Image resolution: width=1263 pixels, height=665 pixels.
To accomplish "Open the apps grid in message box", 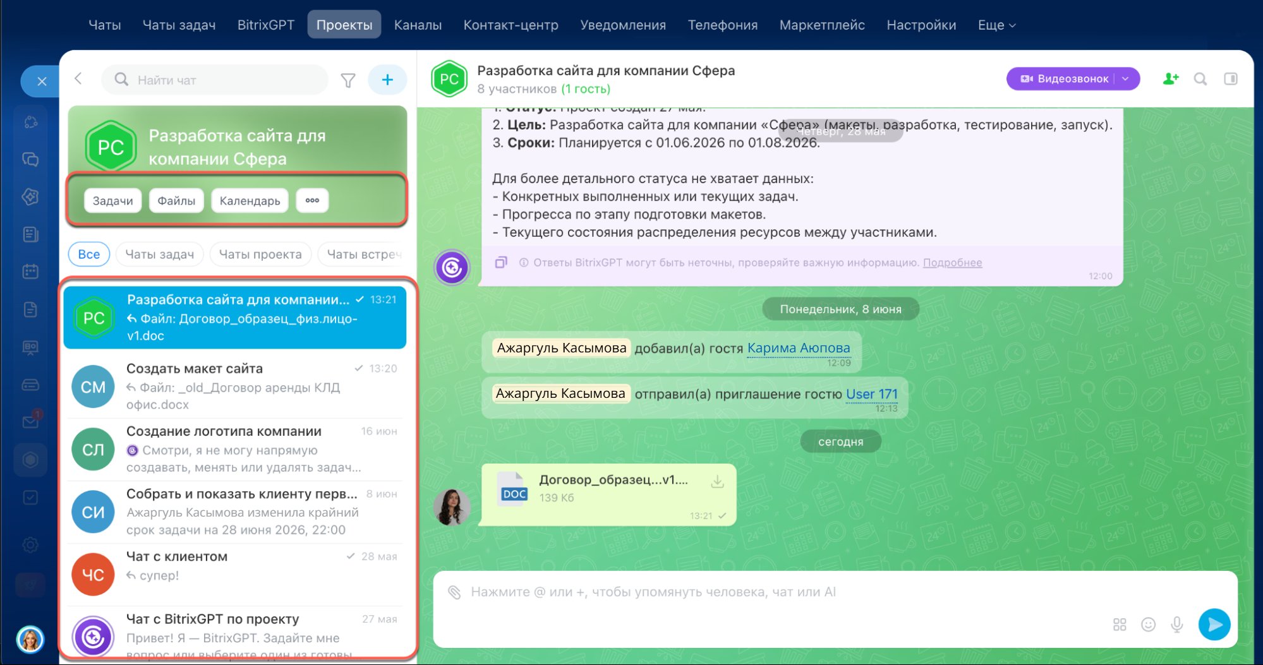I will pyautogui.click(x=1120, y=625).
